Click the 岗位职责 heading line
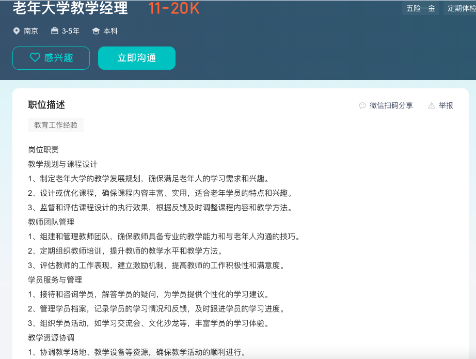The width and height of the screenshot is (476, 359). 43,150
